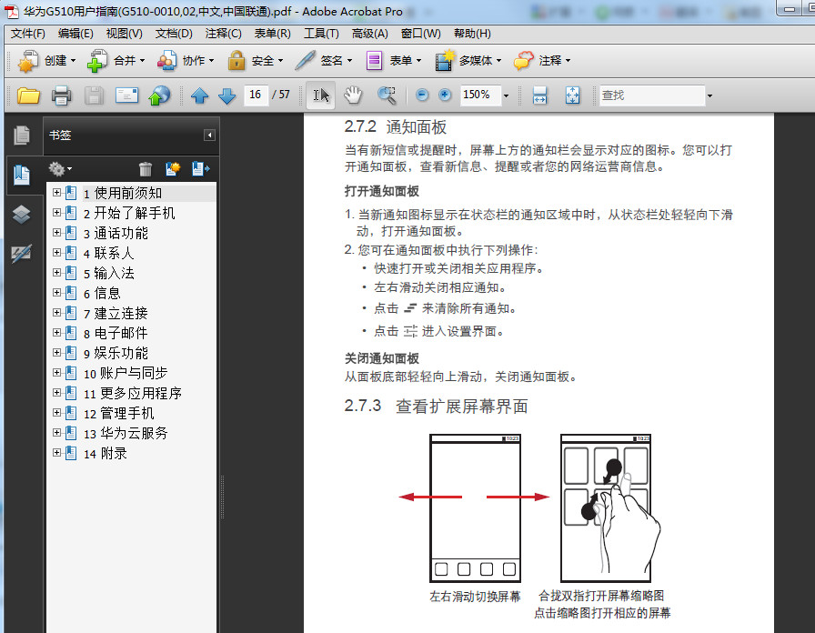Click the 创建 toolbar button
This screenshot has height=633, width=815.
pos(44,61)
